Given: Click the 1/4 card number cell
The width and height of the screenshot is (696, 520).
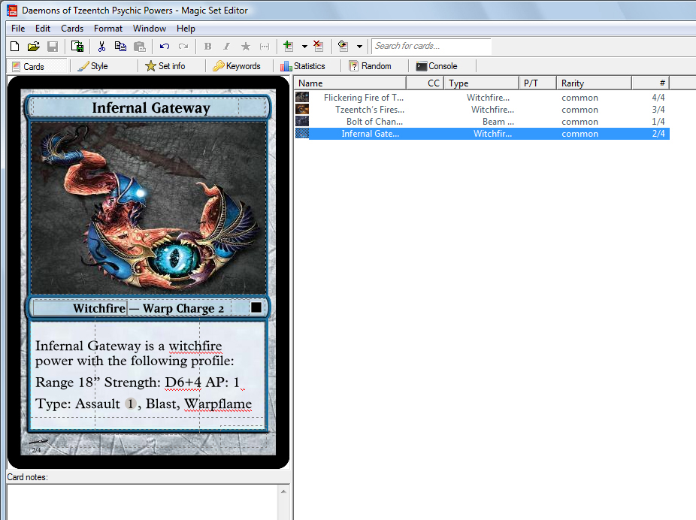Looking at the screenshot, I should pos(658,121).
